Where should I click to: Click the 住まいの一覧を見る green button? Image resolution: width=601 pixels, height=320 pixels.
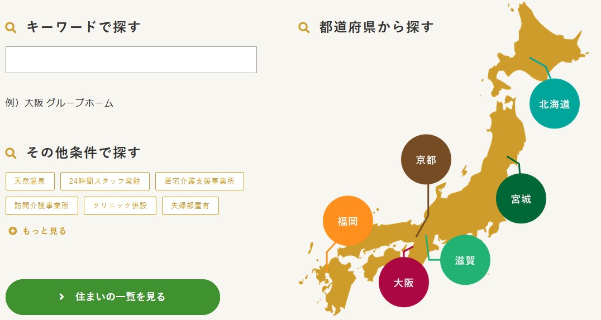[113, 297]
